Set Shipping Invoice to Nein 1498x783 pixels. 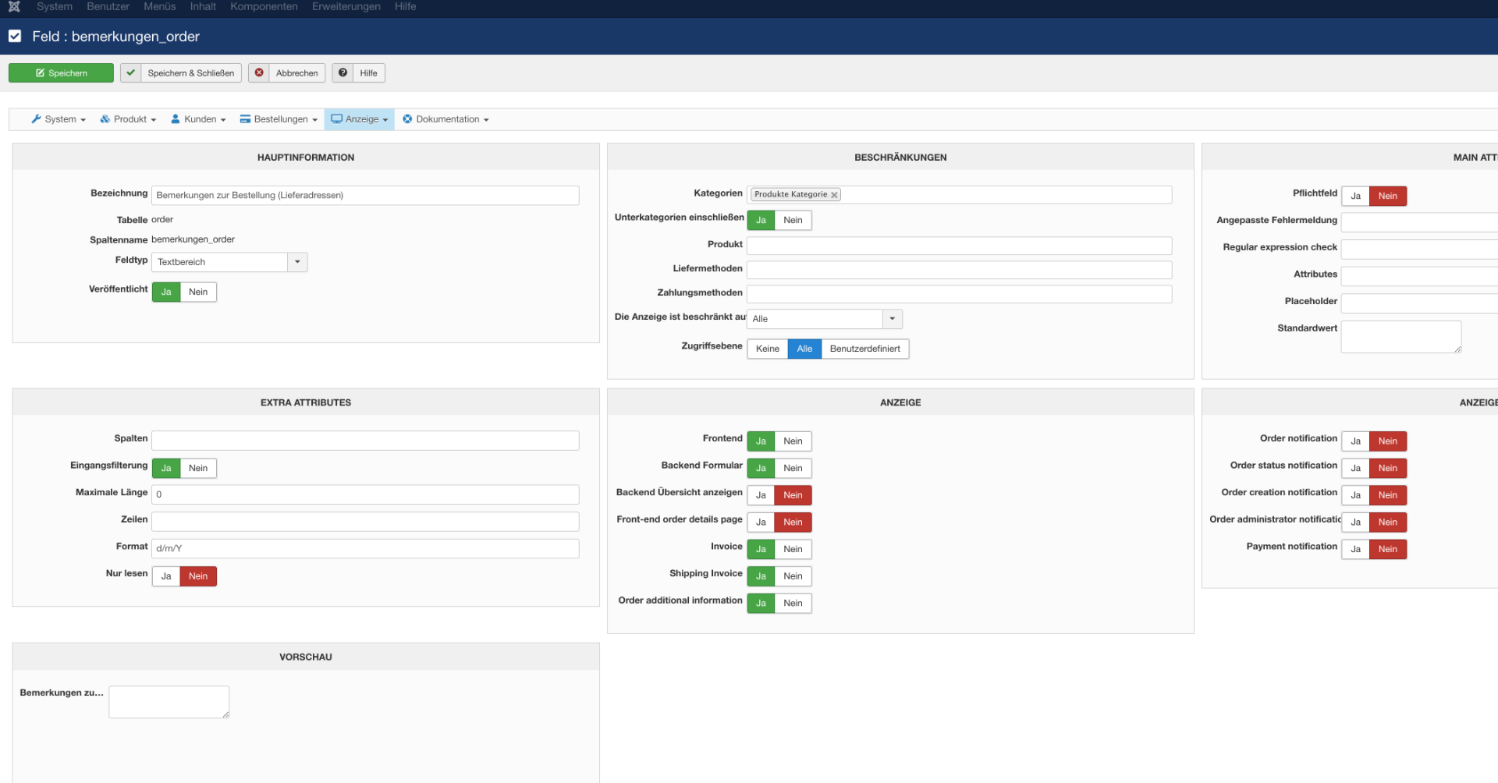(x=793, y=577)
